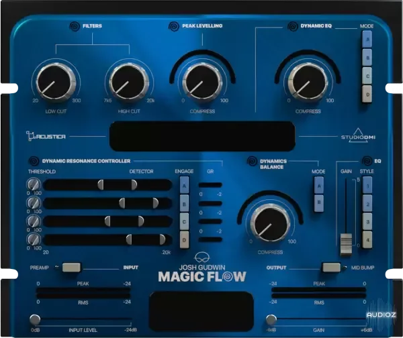Click the Josh Gudwin emblem above the name
This screenshot has height=338, width=403.
click(202, 258)
